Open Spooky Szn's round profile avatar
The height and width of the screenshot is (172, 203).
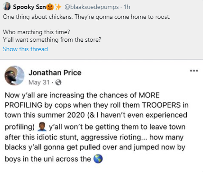pos(7,6)
